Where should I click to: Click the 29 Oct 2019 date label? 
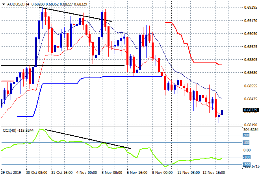point(12,172)
